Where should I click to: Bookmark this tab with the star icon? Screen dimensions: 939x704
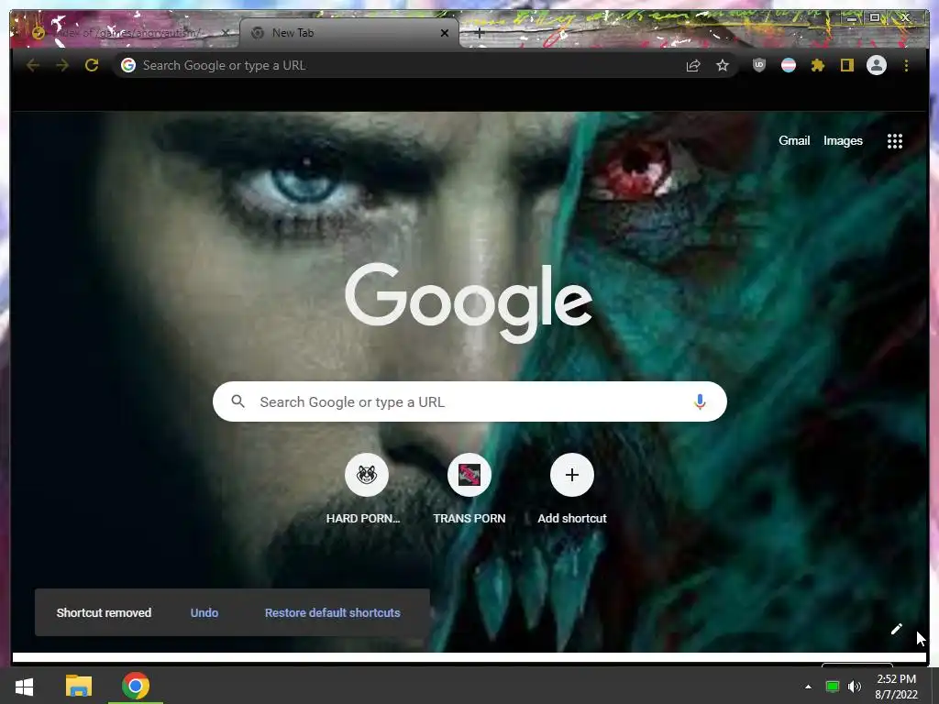click(723, 65)
